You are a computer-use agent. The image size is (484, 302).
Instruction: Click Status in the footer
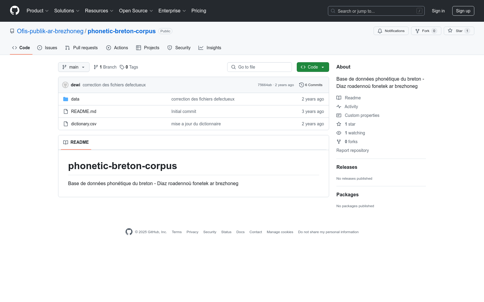pos(226,232)
